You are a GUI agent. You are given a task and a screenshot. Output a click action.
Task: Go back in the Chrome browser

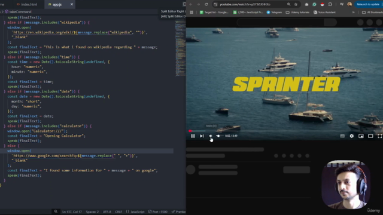point(191,4)
